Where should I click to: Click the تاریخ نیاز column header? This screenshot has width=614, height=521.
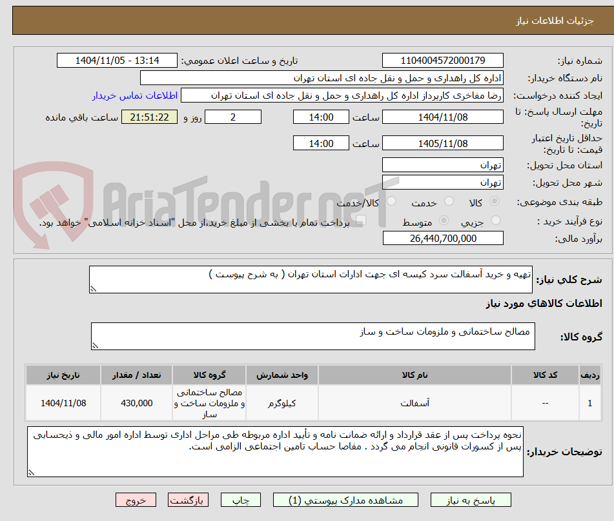pos(63,375)
